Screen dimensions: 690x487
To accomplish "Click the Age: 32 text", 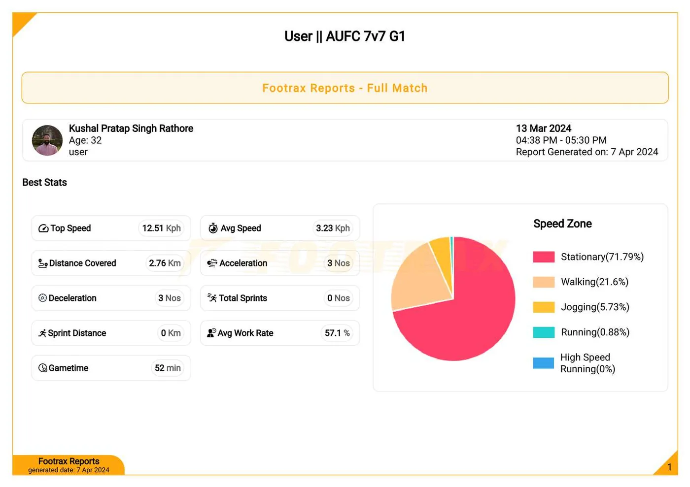I will click(85, 140).
